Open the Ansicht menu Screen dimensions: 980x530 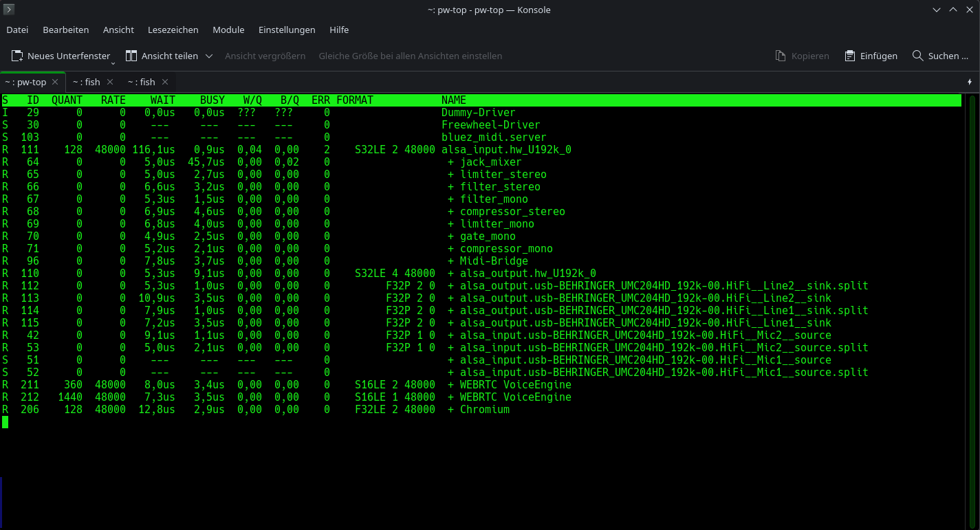[118, 30]
